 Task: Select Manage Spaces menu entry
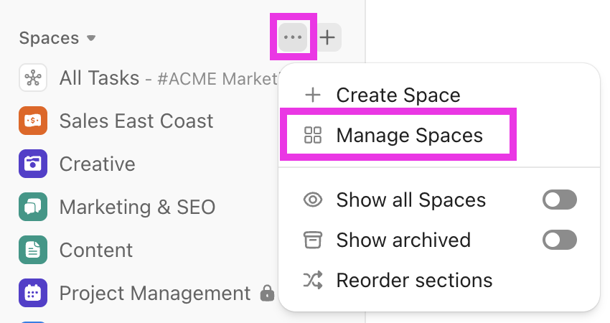(x=409, y=135)
